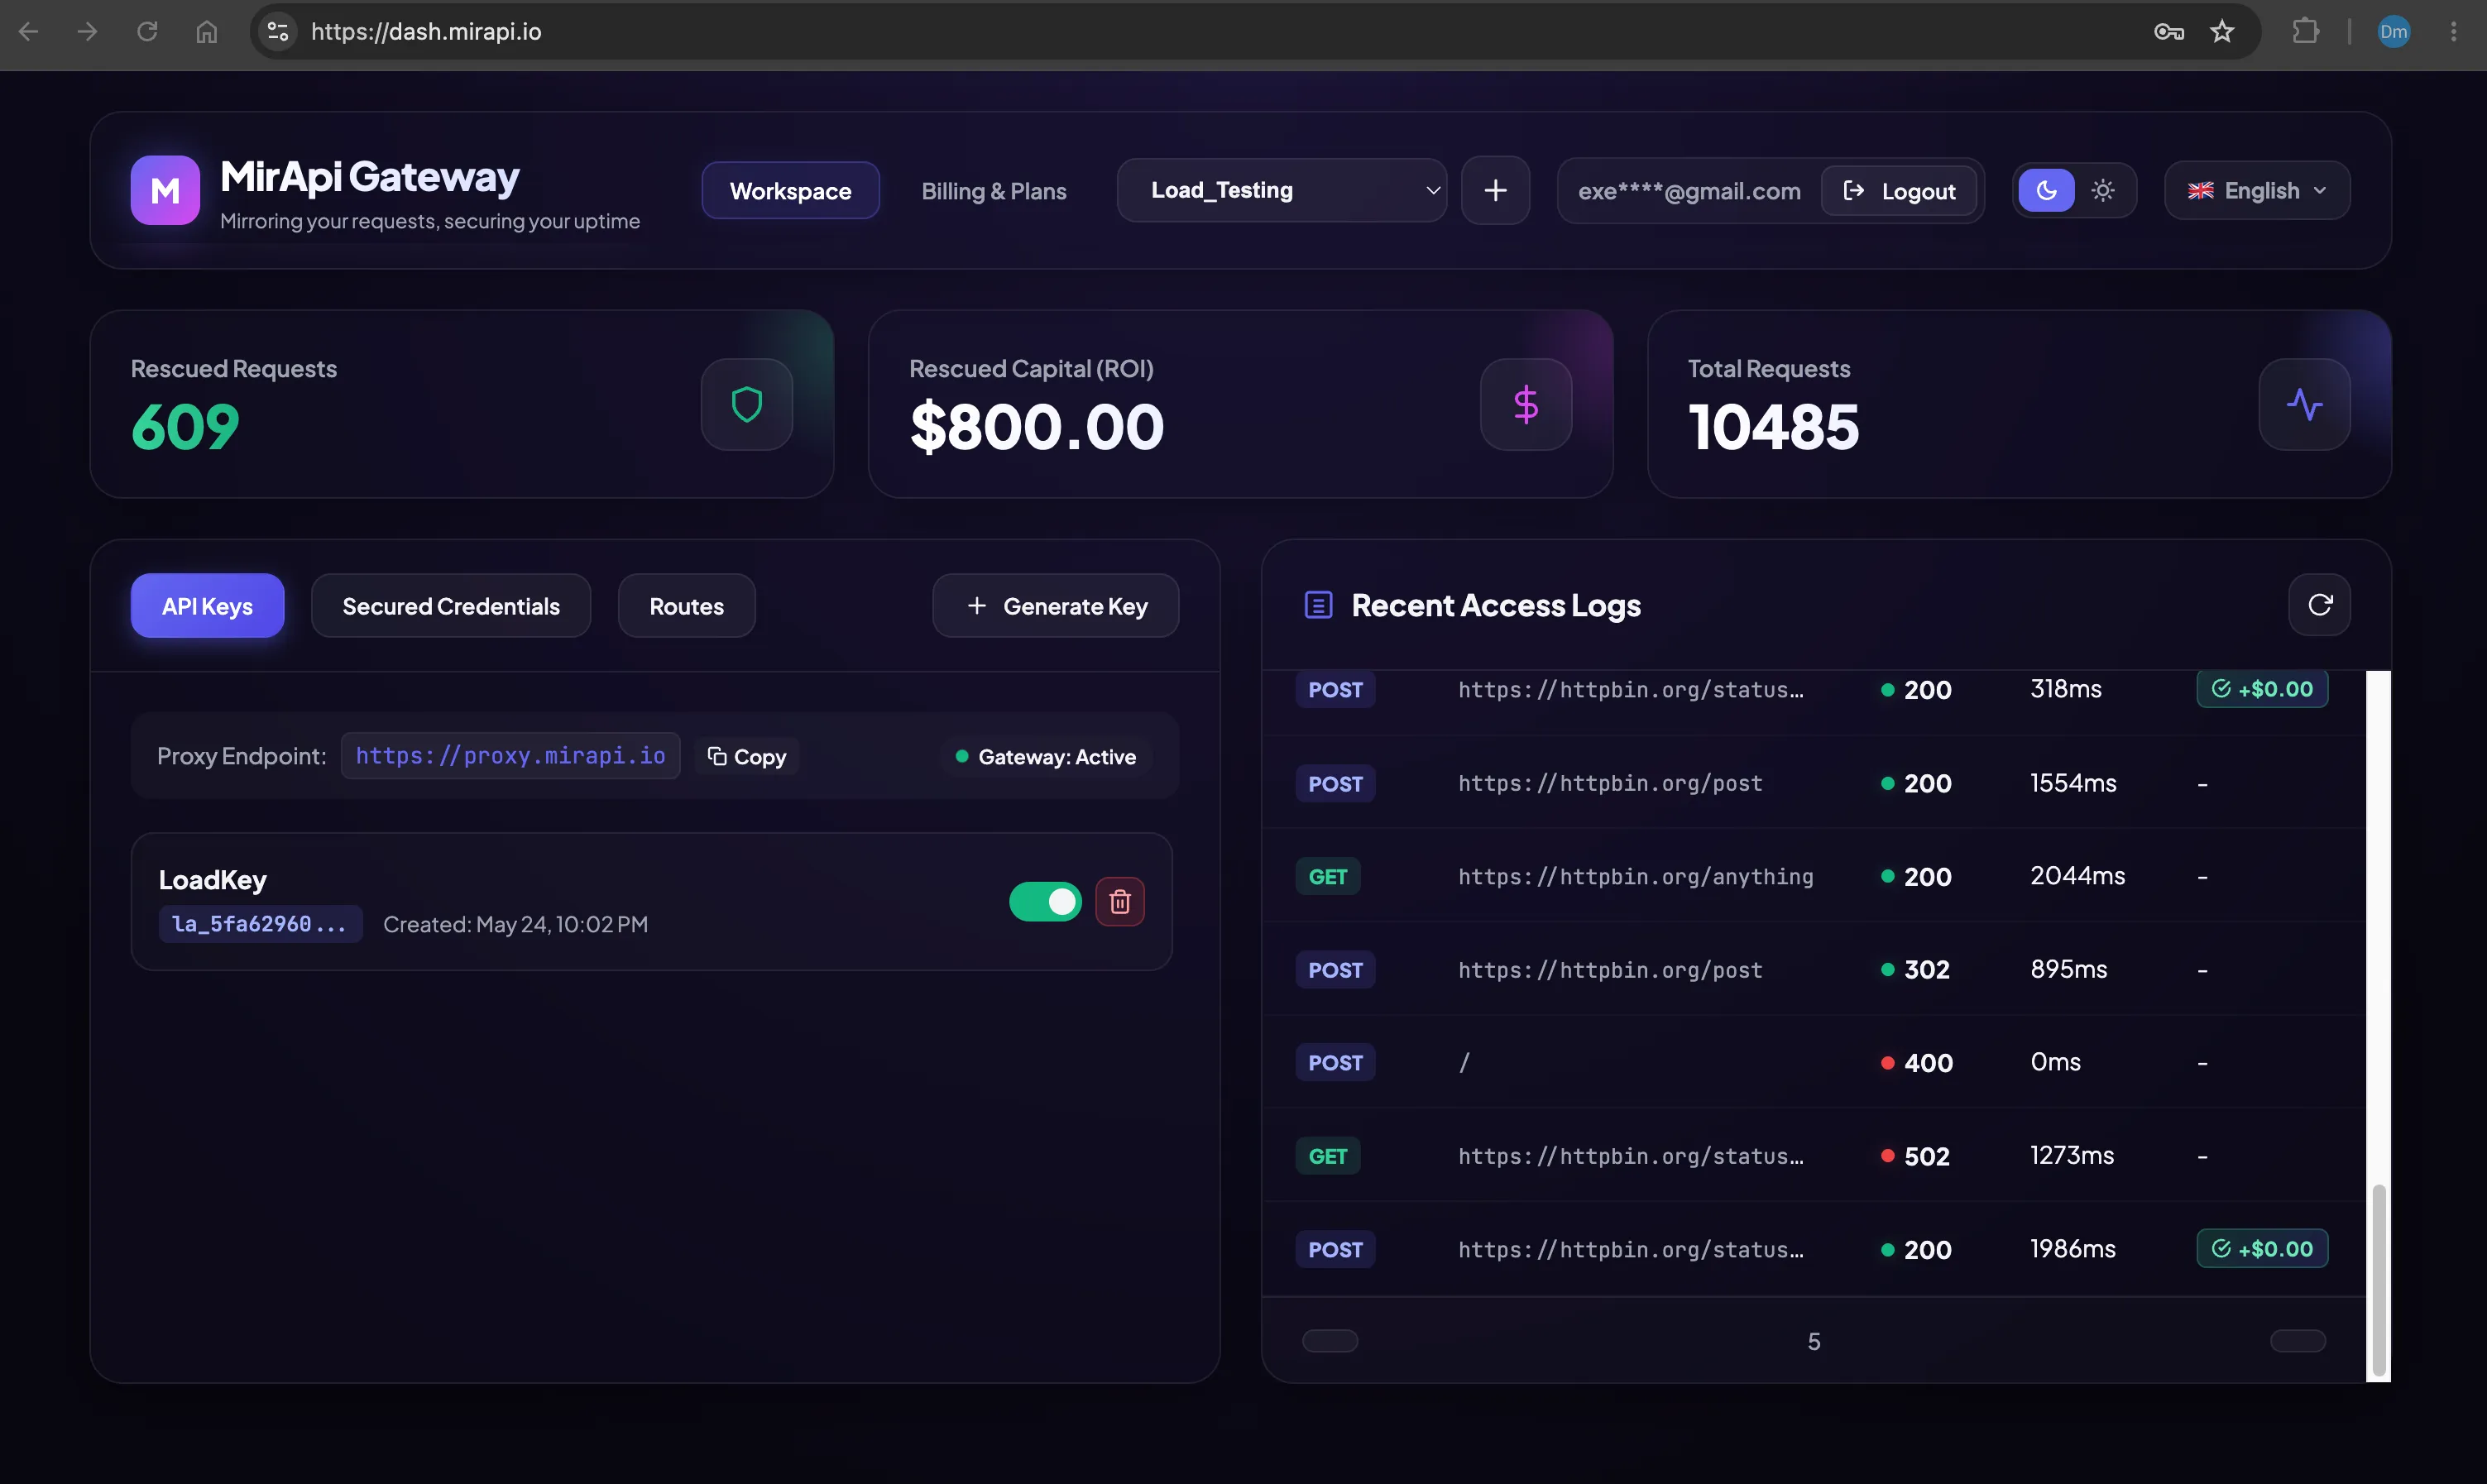Click the POST badge in 0ms row

[1335, 1063]
